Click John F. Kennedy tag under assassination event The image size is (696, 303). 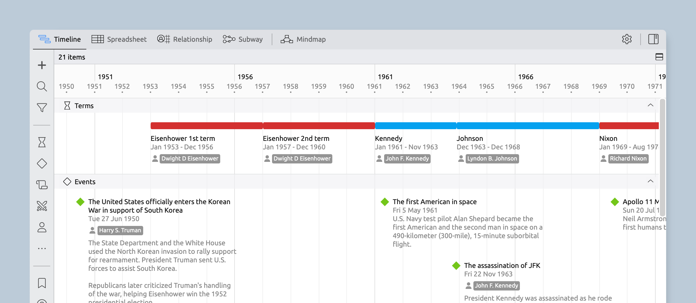[496, 286]
